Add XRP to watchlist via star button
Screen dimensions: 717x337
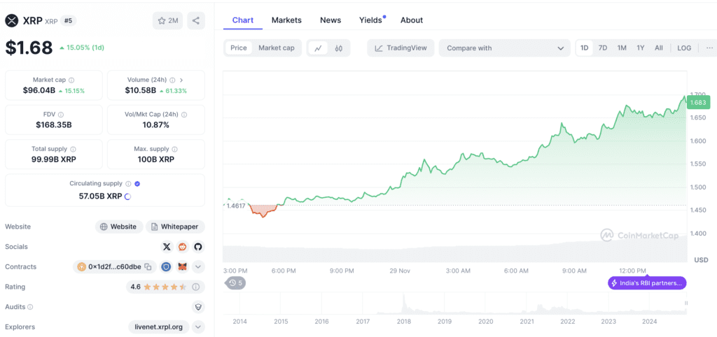(168, 20)
